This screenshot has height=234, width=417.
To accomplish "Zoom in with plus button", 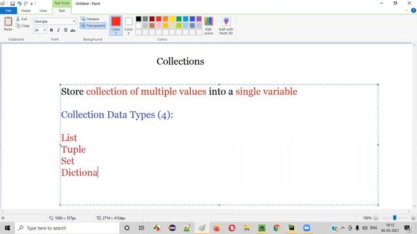I will click(x=413, y=218).
